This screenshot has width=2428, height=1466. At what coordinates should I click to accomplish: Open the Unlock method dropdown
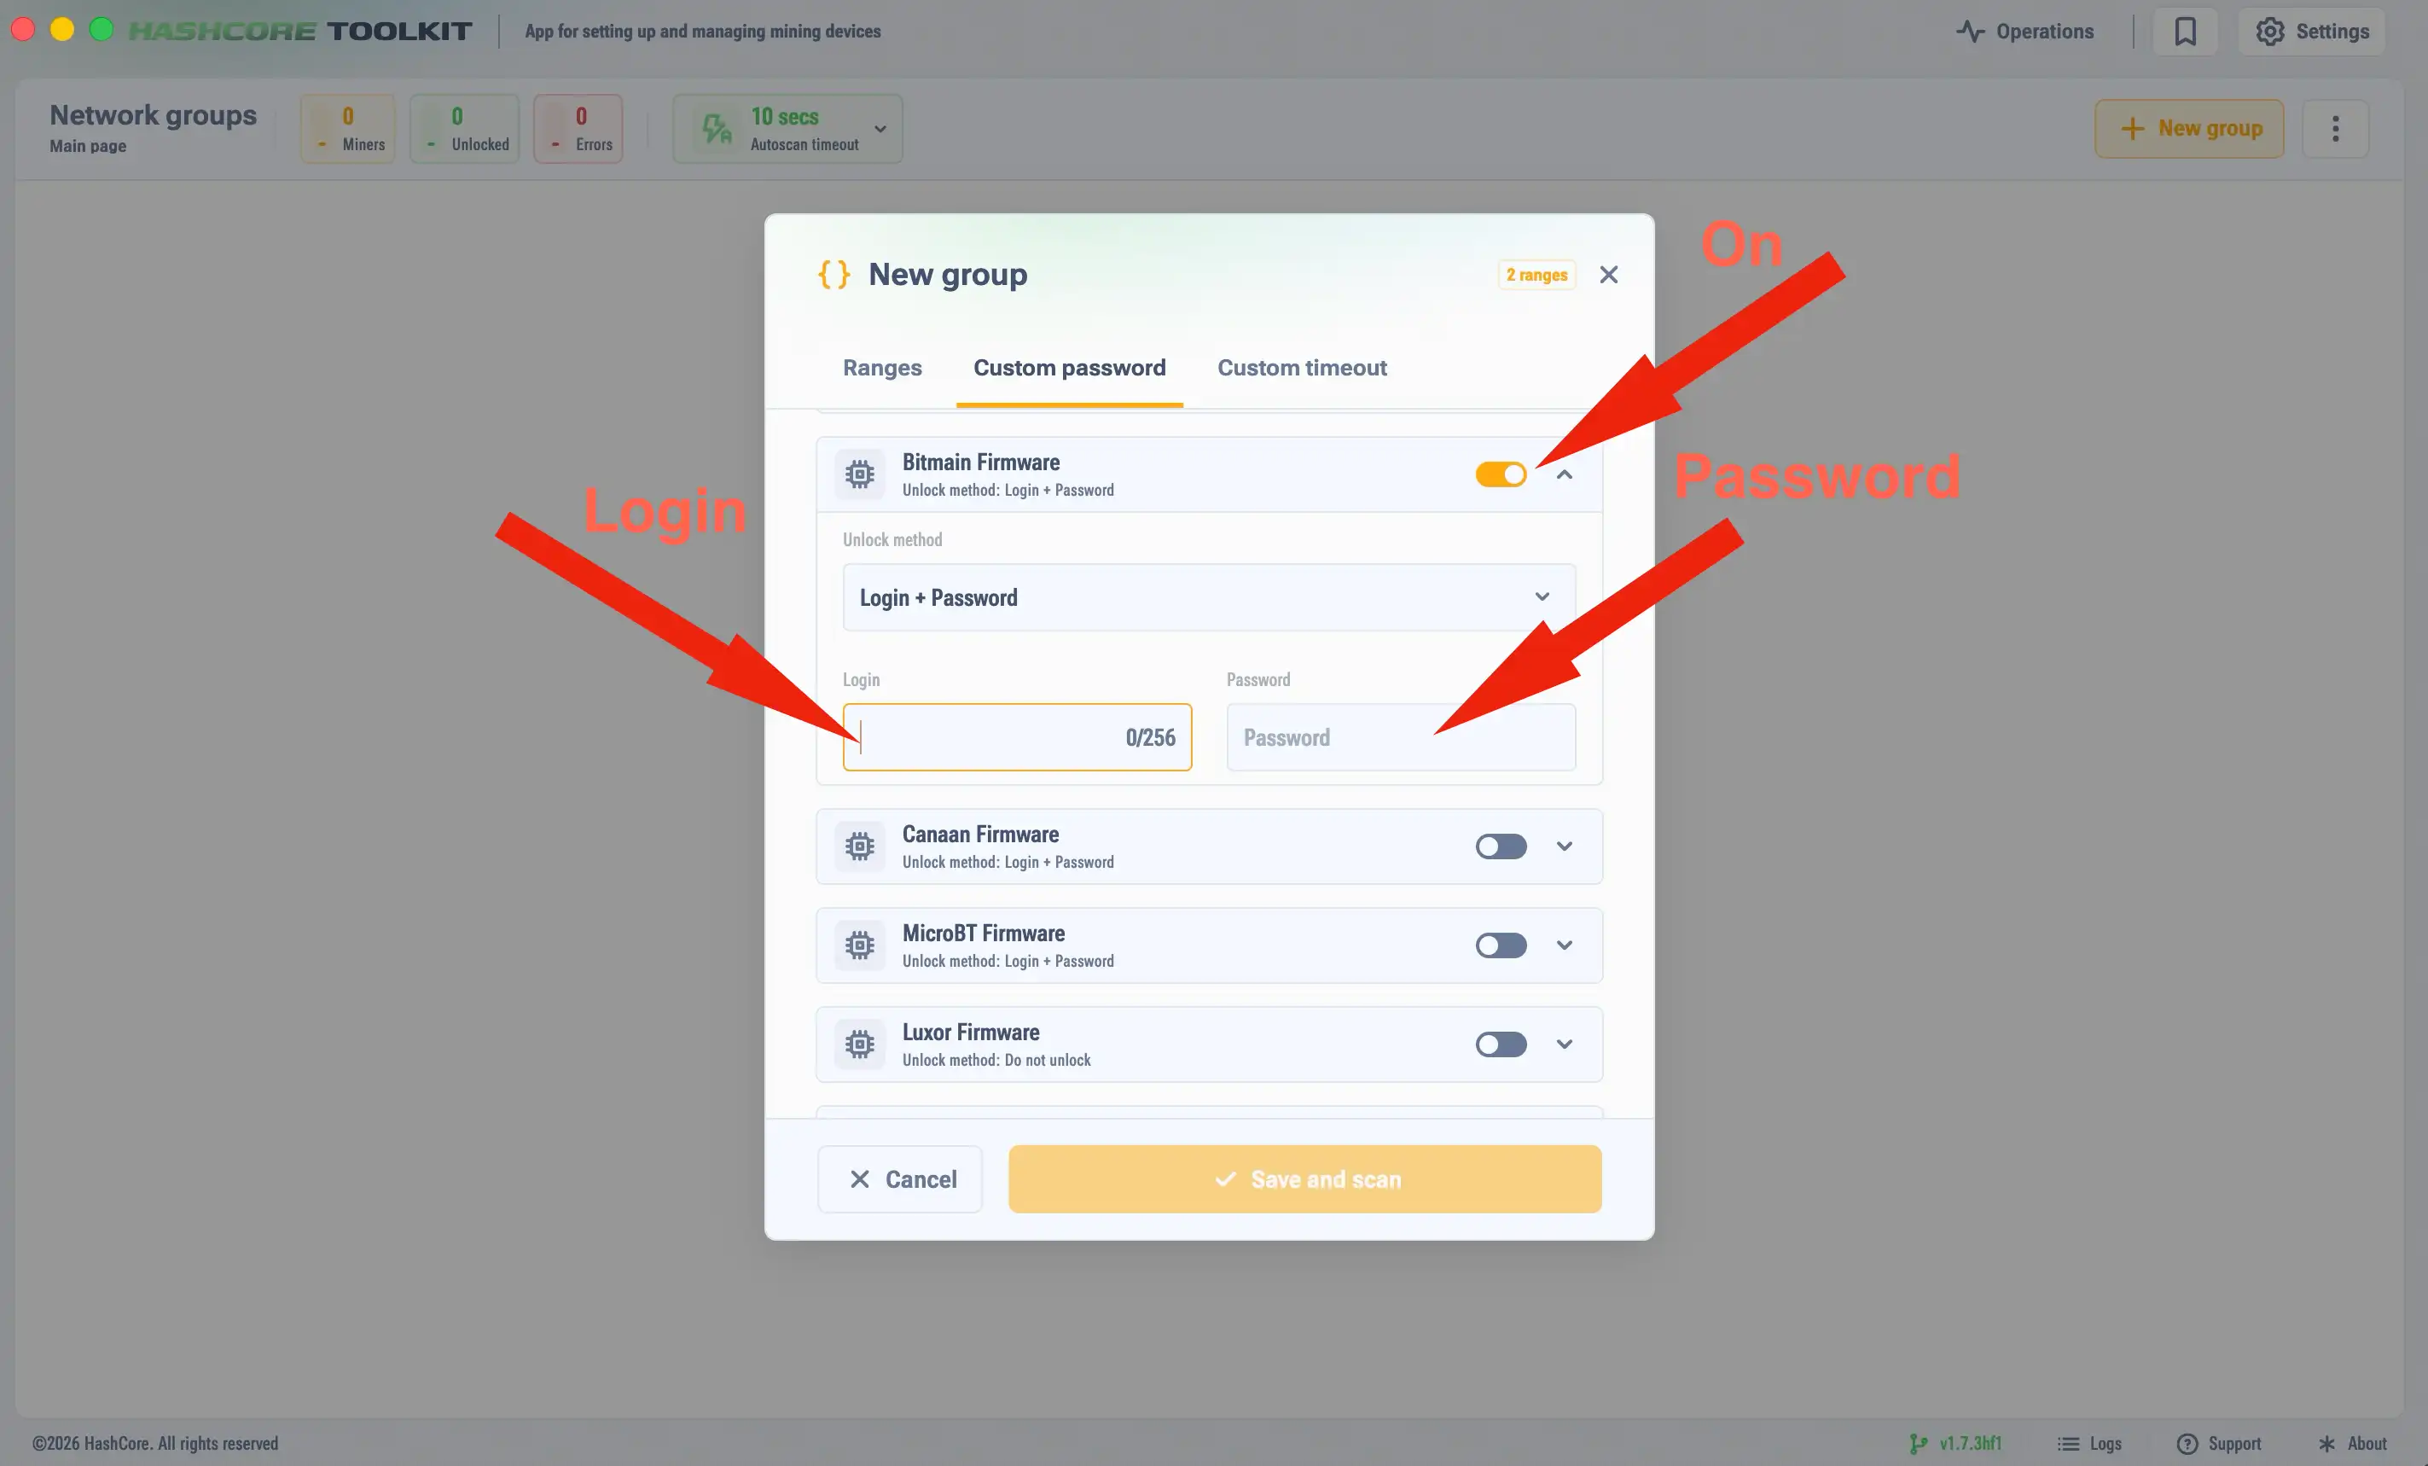[x=1208, y=597]
